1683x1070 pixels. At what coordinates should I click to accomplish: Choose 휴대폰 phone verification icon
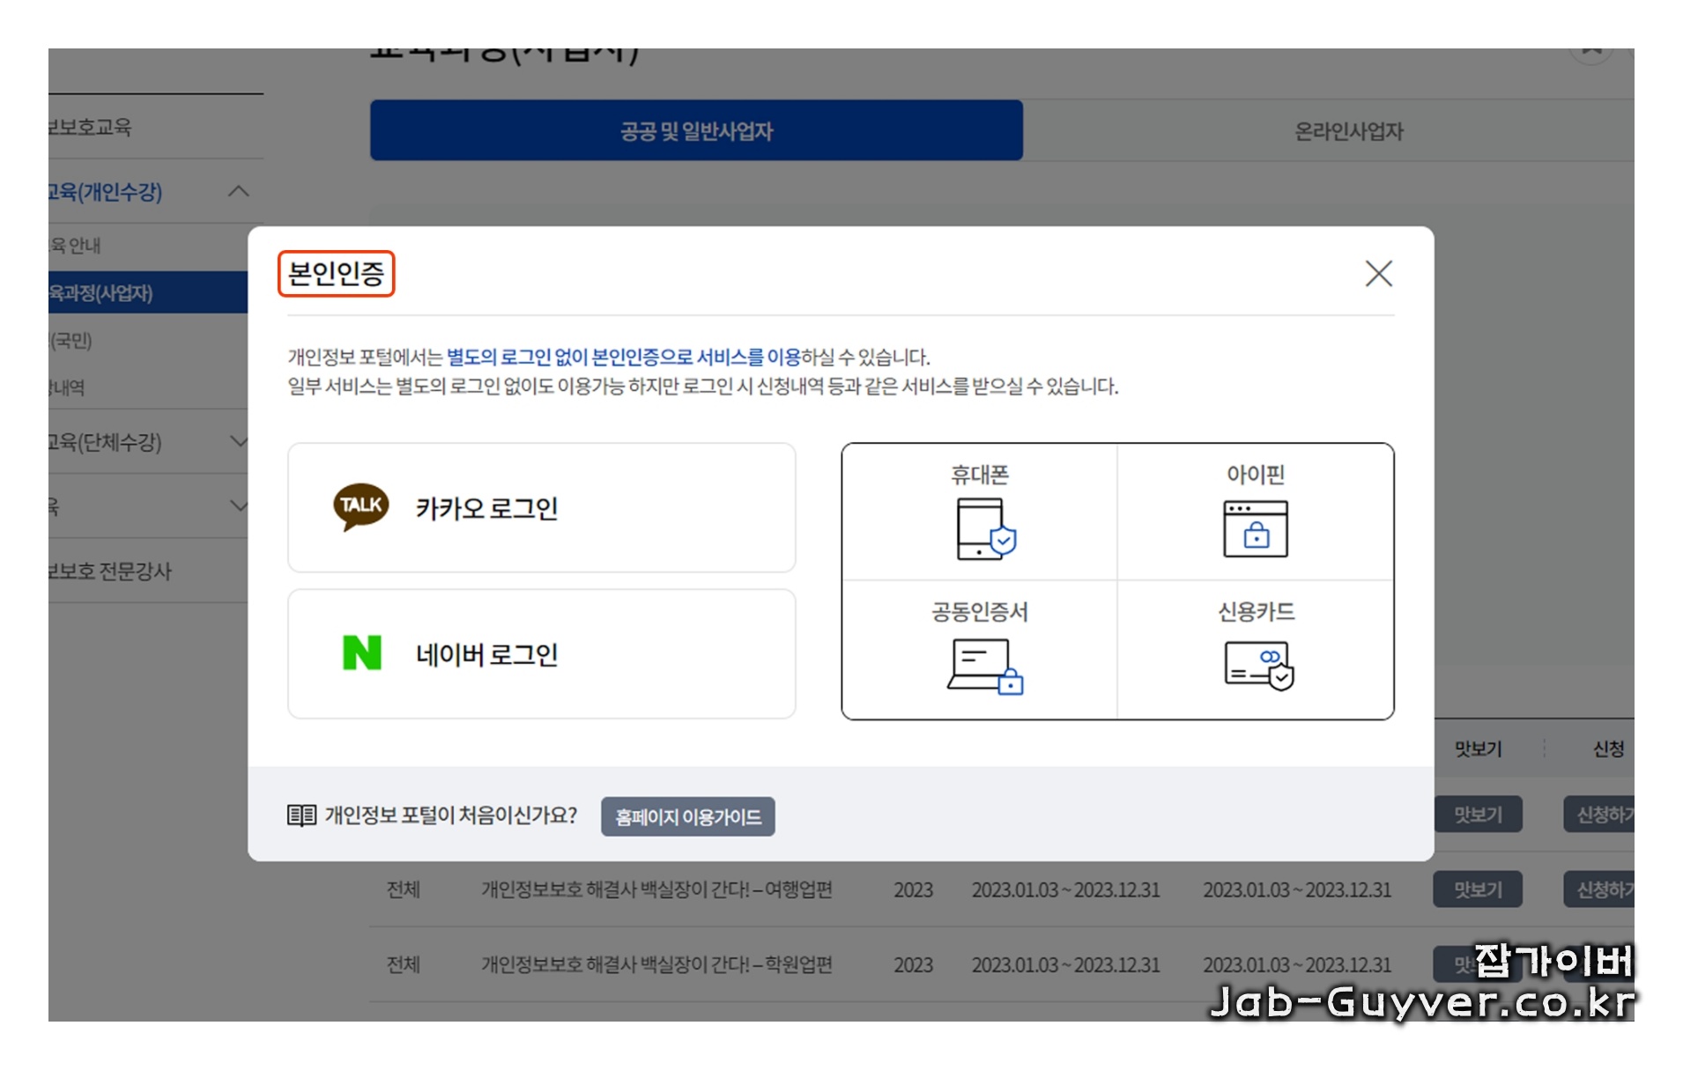[x=985, y=528]
